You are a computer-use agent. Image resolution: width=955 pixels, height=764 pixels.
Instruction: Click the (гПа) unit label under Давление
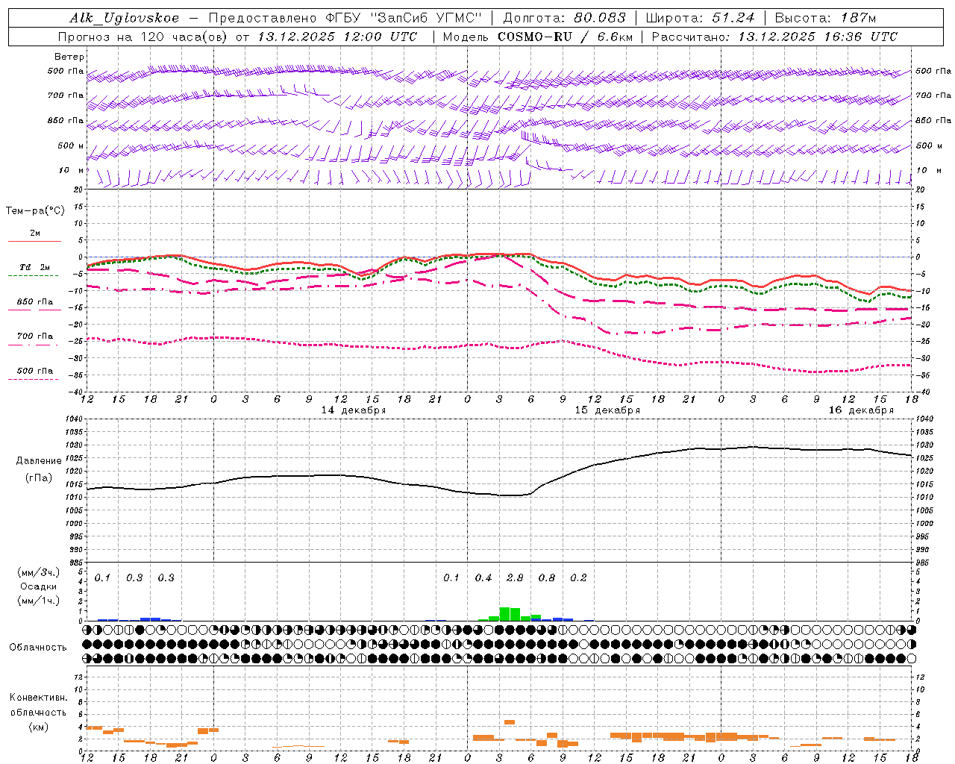pos(39,477)
